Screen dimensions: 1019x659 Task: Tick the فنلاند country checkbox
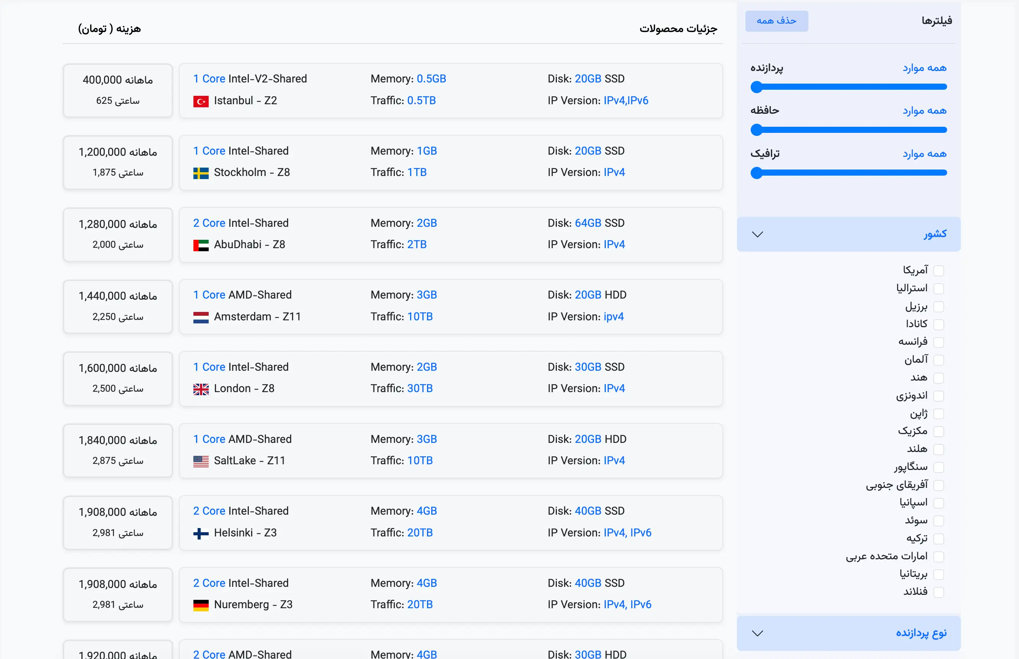[x=938, y=592]
